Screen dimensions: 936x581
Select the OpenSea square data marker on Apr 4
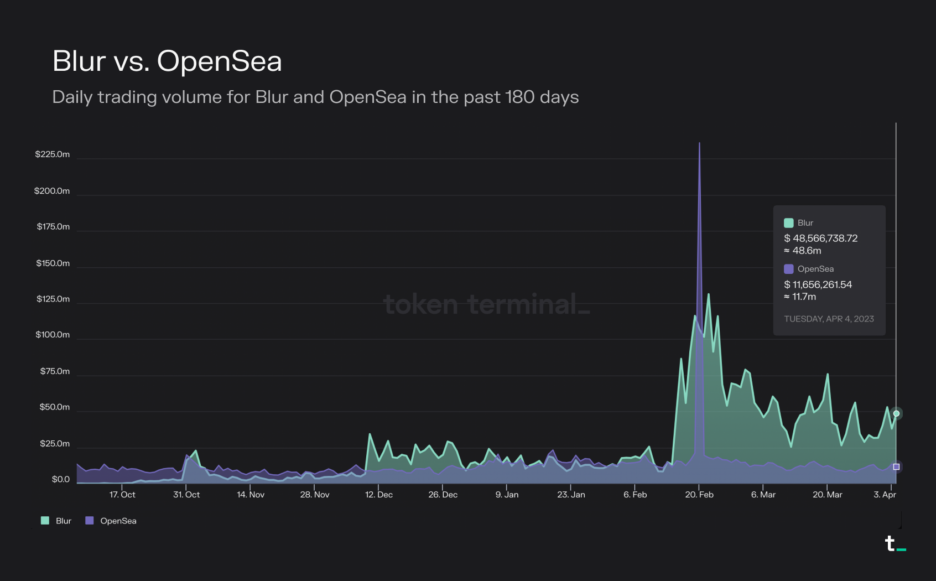896,467
